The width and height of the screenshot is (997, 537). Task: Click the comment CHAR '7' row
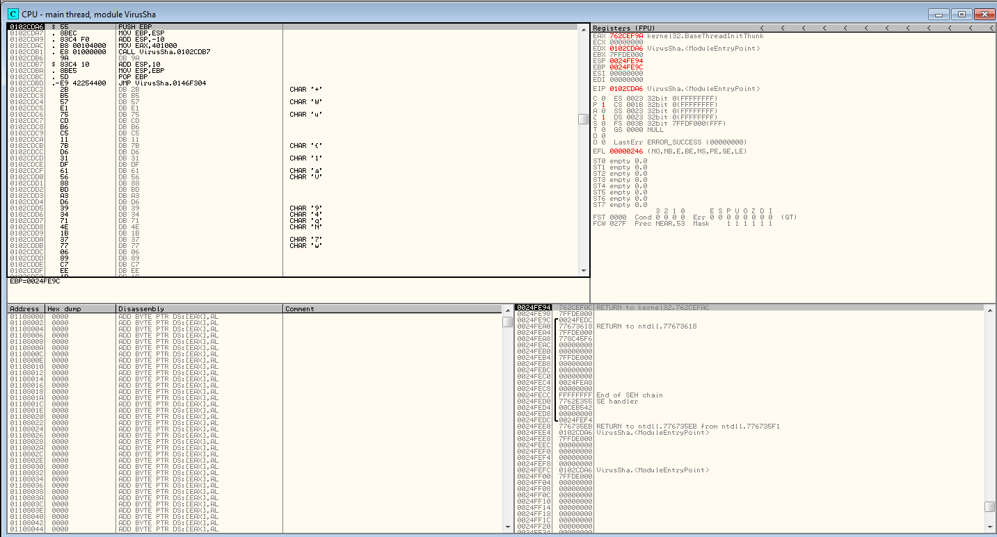[x=307, y=240]
